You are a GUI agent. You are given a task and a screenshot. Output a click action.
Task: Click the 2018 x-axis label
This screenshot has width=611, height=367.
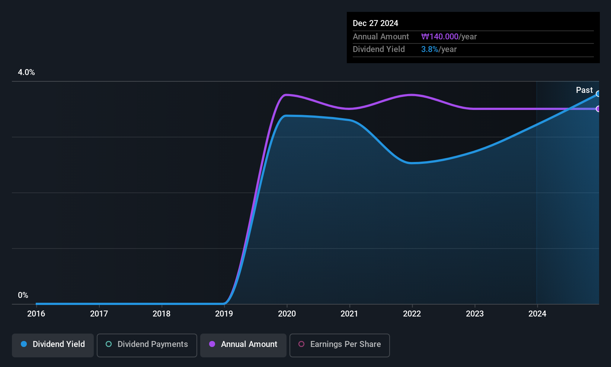click(161, 314)
